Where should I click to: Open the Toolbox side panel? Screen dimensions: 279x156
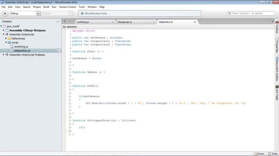277,27
